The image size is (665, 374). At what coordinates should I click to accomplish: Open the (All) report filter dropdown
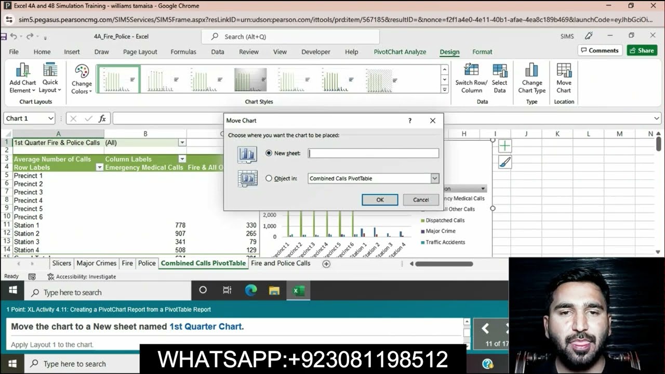coord(182,142)
